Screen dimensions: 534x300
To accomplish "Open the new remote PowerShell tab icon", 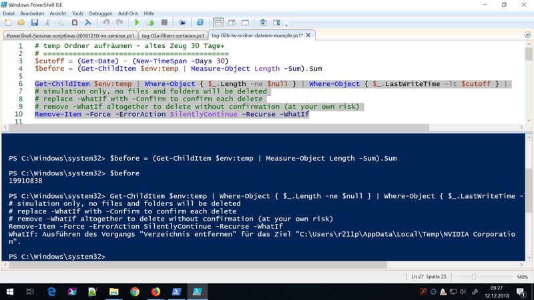I will pyautogui.click(x=181, y=22).
